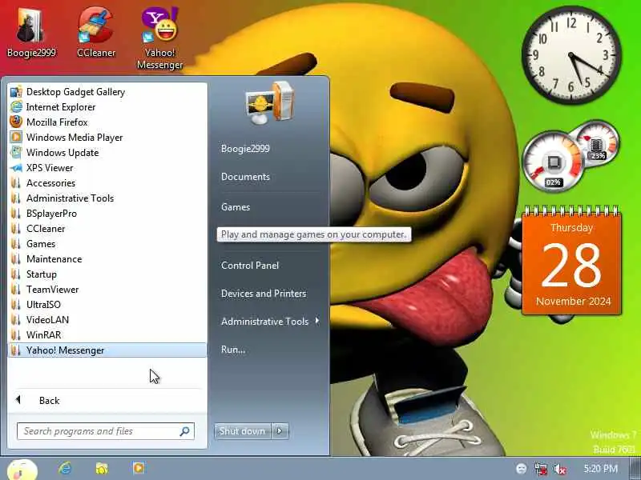Image resolution: width=641 pixels, height=480 pixels.
Task: Click the Windows Update icon
Action: pos(16,153)
